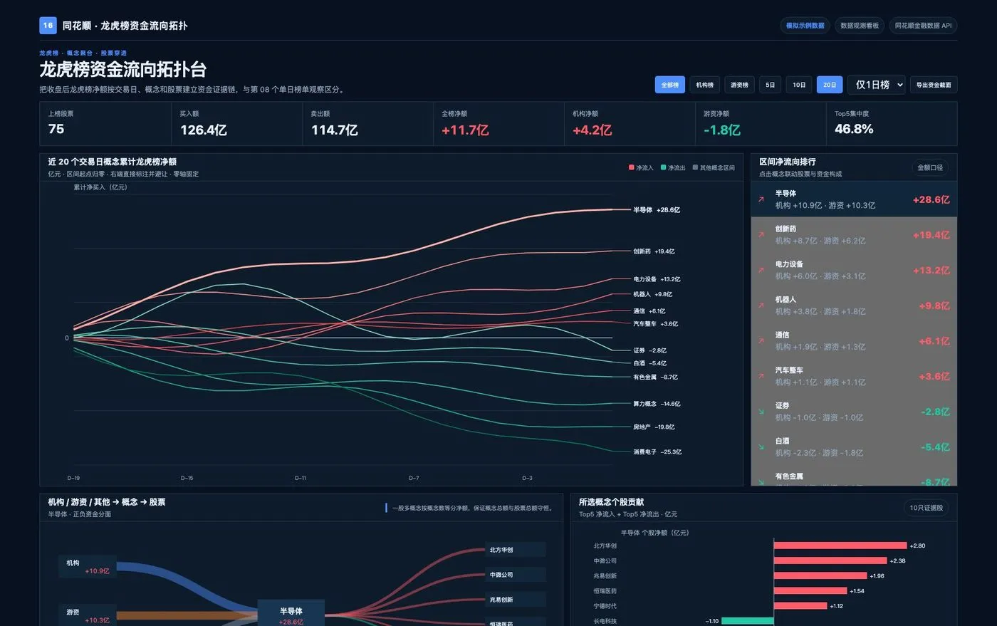Select the 游资榜 filter
This screenshot has width=997, height=626.
click(x=739, y=85)
